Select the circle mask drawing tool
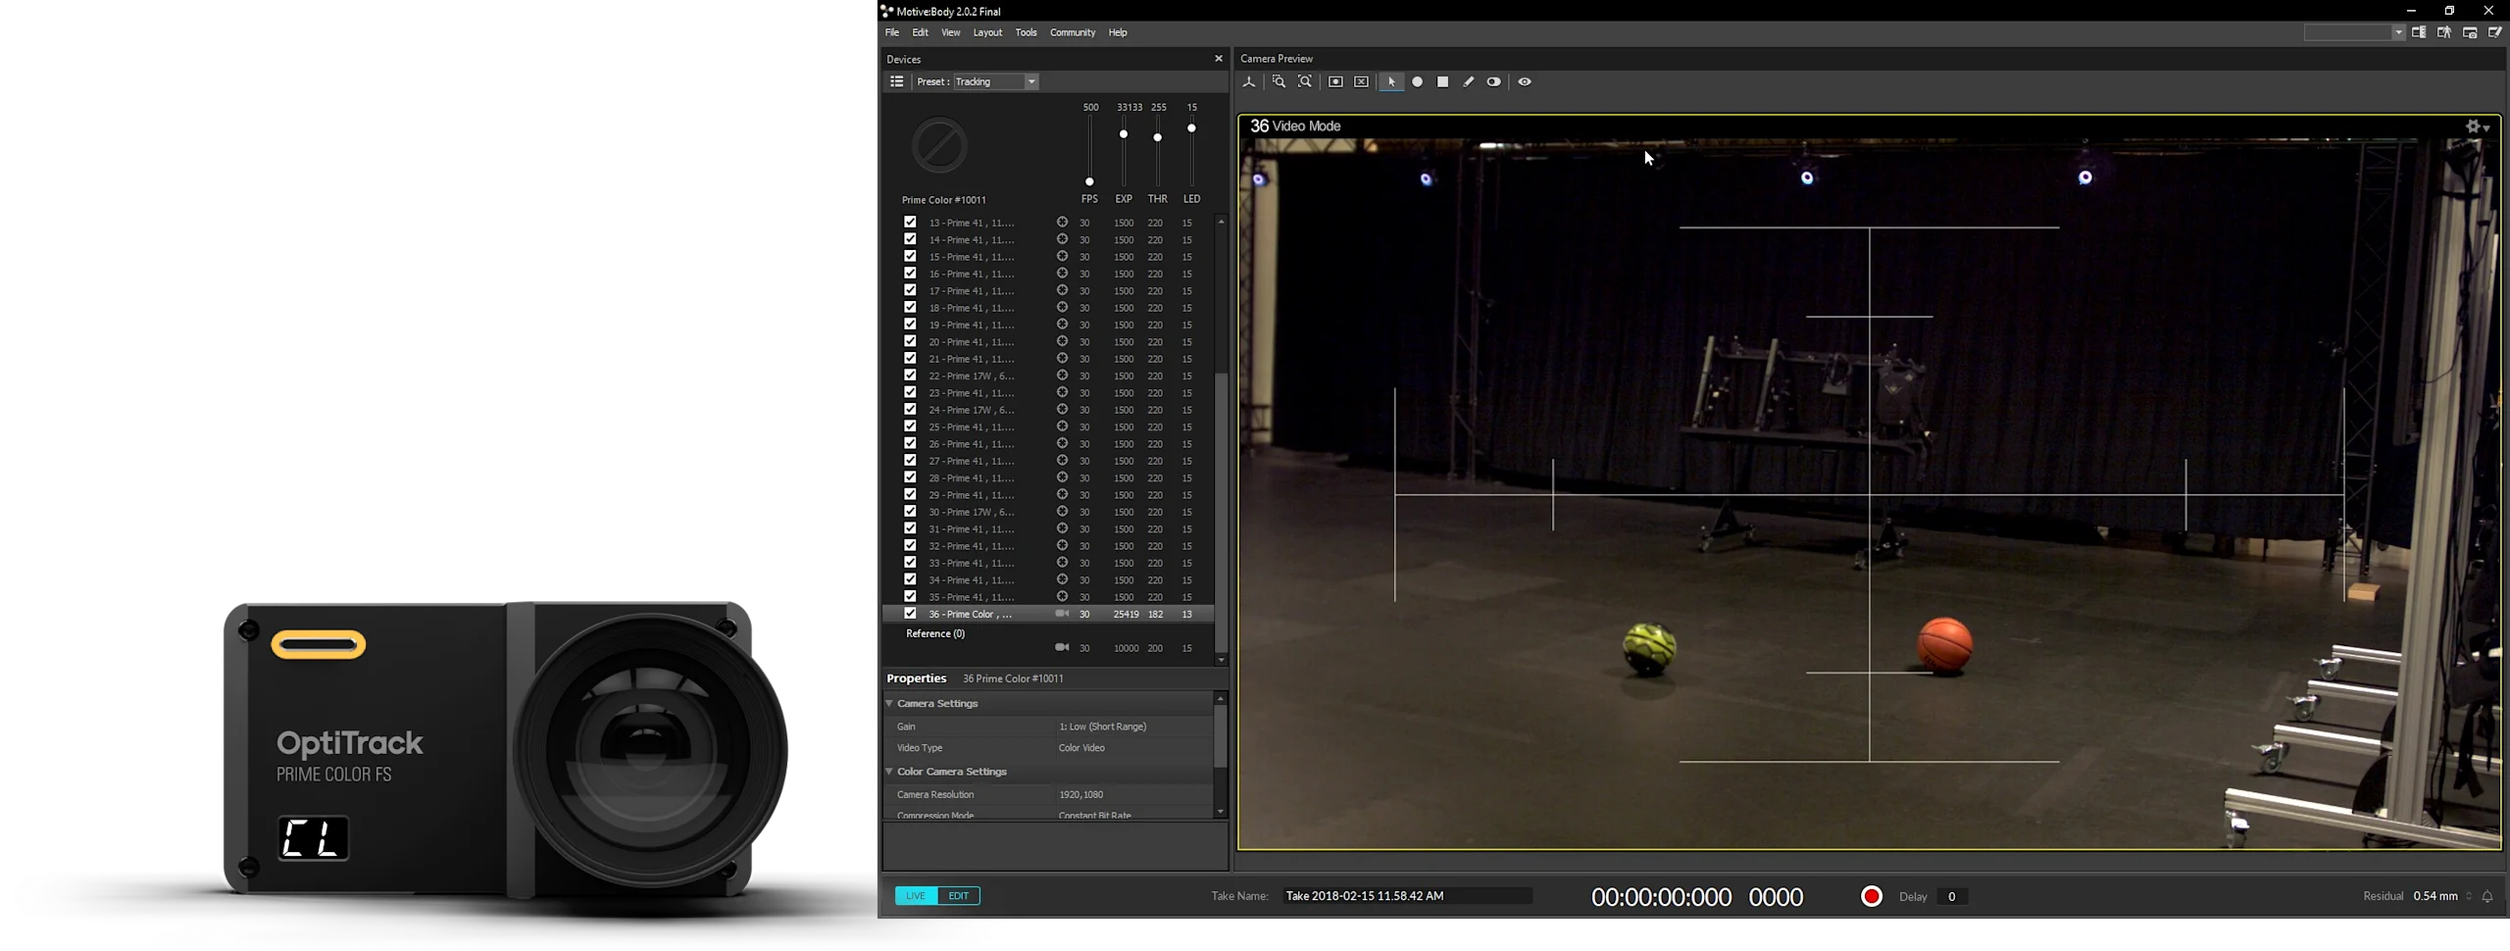Screen dimensions: 2510x951 pyautogui.click(x=1418, y=82)
